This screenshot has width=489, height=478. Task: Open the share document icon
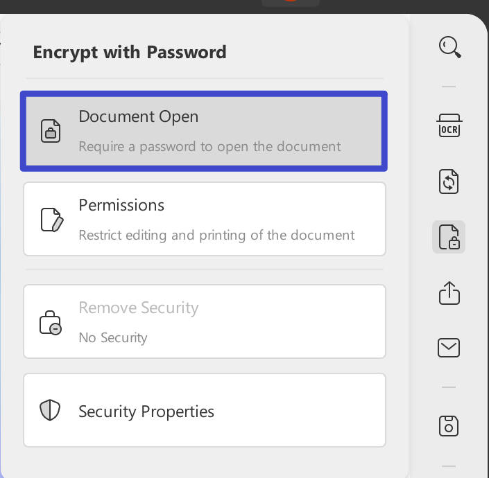click(449, 293)
